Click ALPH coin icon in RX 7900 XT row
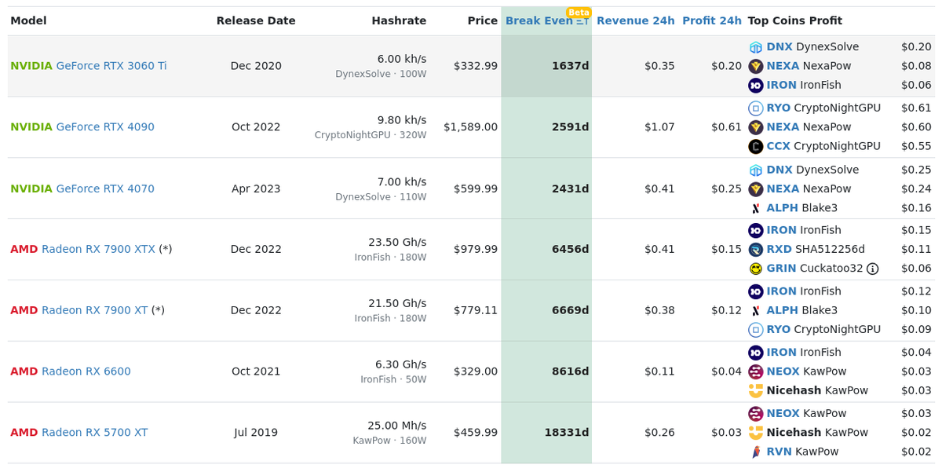Viewport: 942px width, 472px height. (x=756, y=310)
